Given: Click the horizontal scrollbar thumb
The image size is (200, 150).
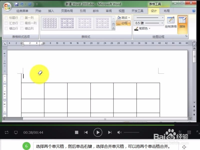Looking at the screenshot, I should tap(105, 119).
